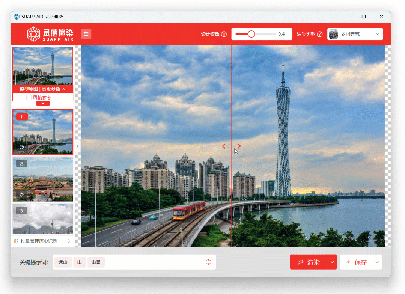The height and width of the screenshot is (294, 405).
Task: Open the hamburger menu in the header
Action: click(86, 34)
